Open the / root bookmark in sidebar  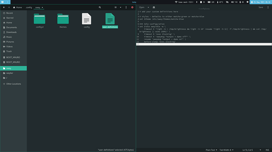(x=13, y=78)
